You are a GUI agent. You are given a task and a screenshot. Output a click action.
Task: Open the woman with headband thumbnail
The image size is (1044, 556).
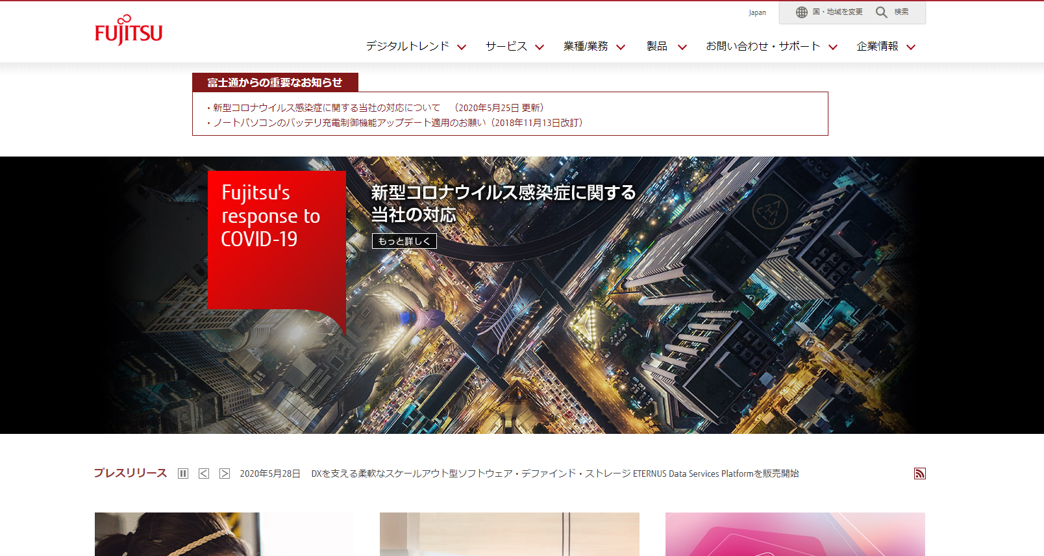(x=224, y=534)
